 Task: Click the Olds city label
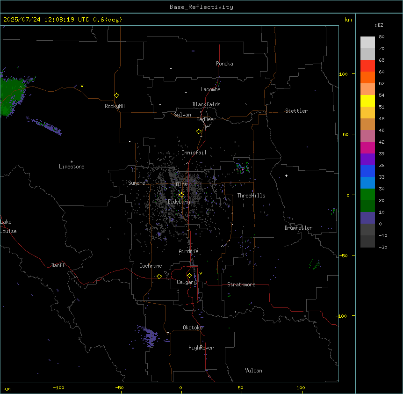(181, 184)
